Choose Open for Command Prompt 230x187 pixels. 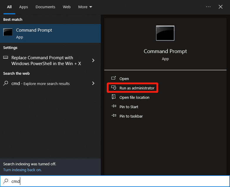click(124, 79)
